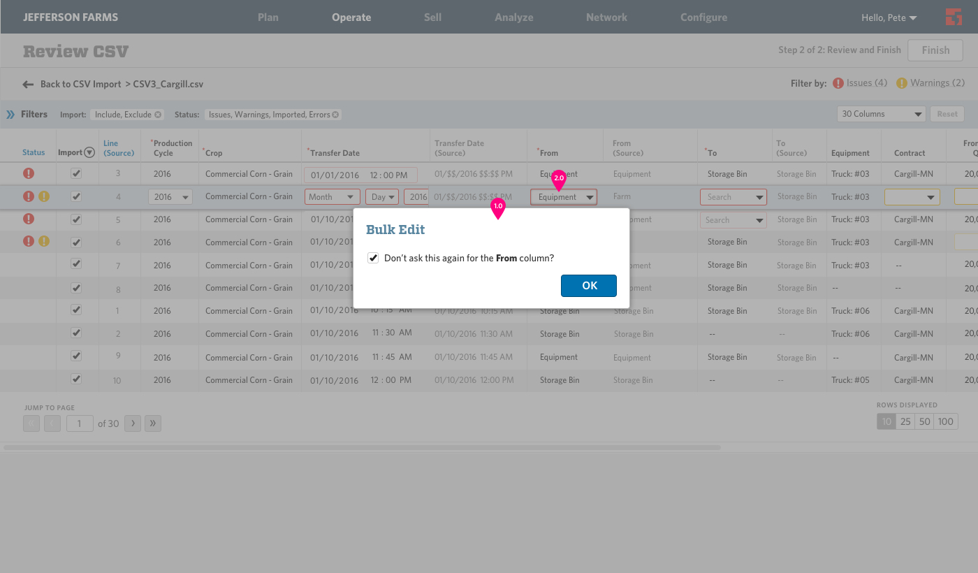
Task: Go to the first page
Action: tap(31, 423)
